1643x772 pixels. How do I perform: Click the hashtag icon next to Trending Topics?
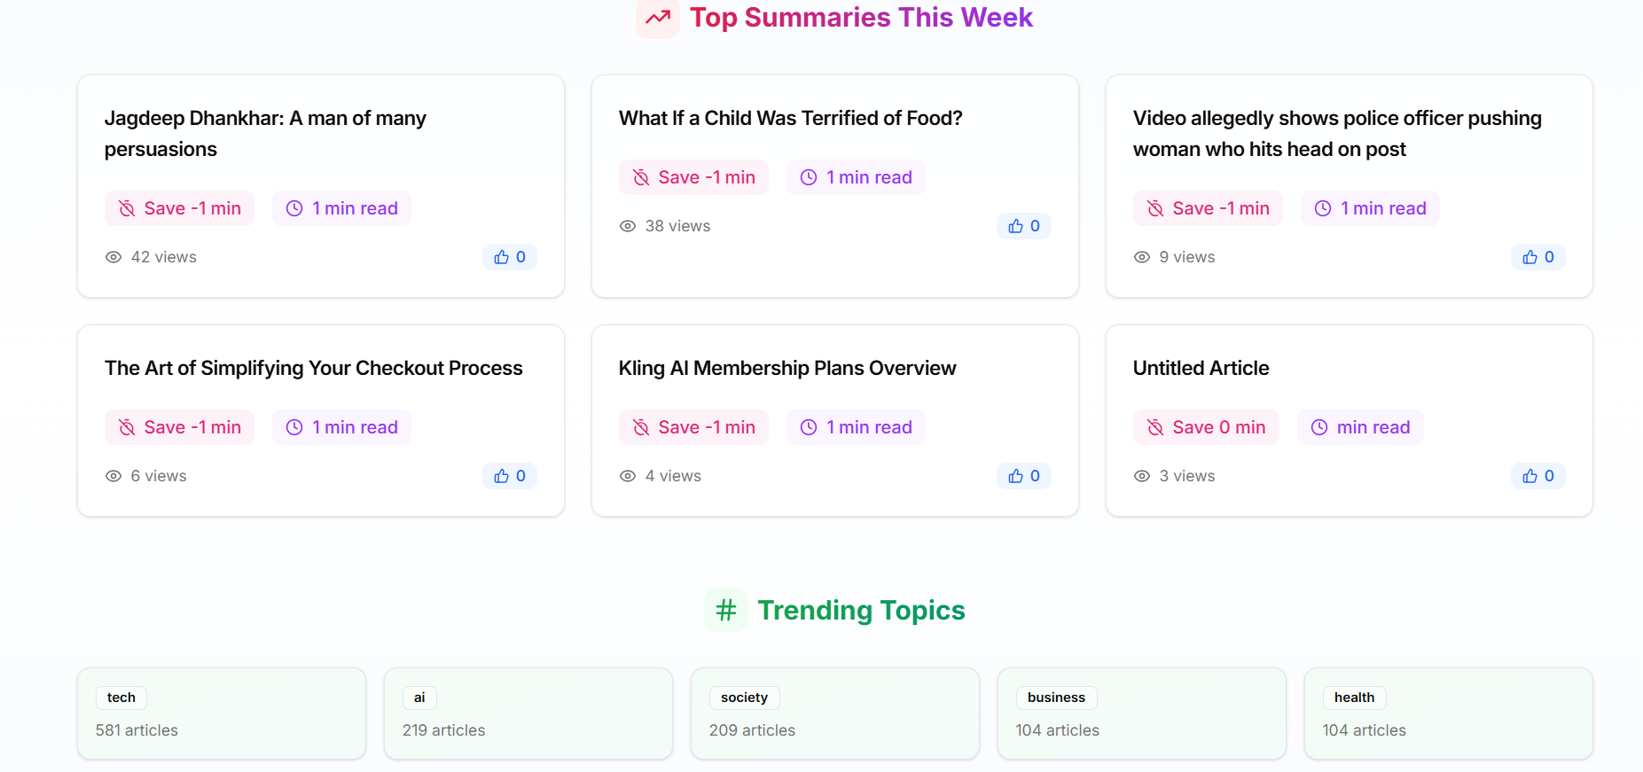click(x=725, y=610)
